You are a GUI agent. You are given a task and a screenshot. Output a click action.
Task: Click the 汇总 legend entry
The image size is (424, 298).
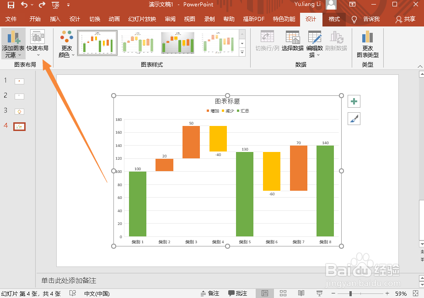pos(243,111)
